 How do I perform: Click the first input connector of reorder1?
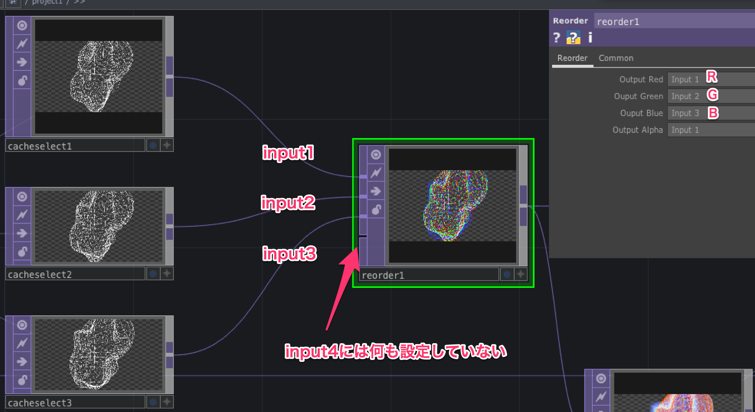pos(363,176)
